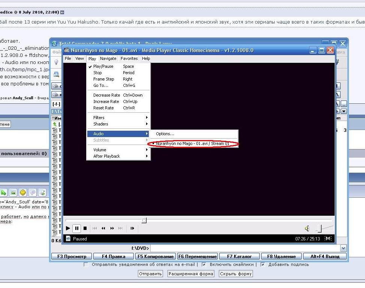The width and height of the screenshot is (365, 288).
Task: Select the Nurarihyon no Mago Stream 01 audio track
Action: [x=193, y=143]
